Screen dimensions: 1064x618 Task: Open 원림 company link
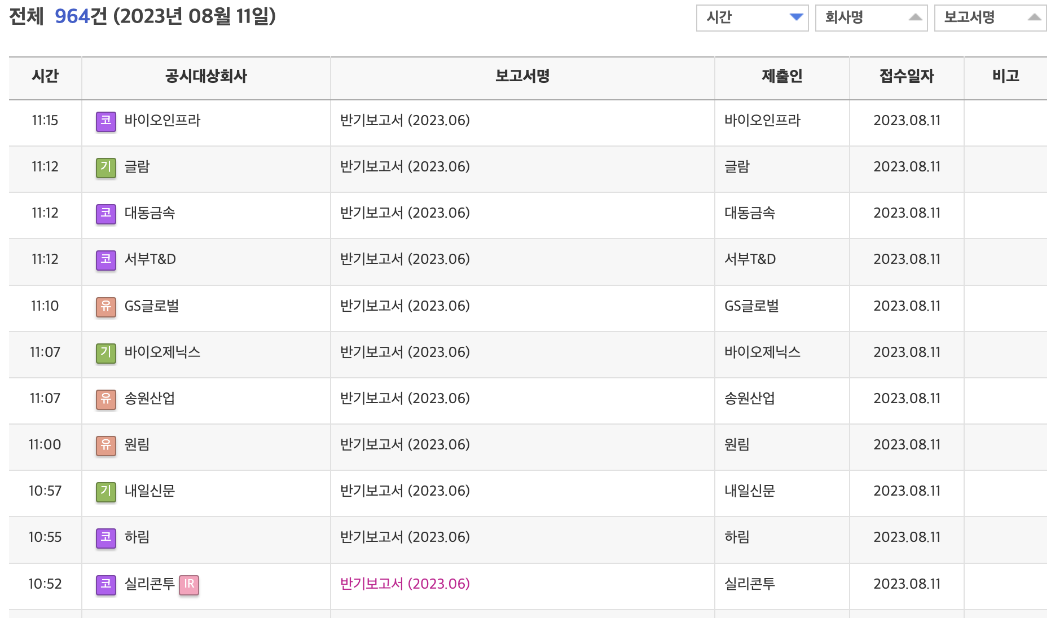pos(137,444)
